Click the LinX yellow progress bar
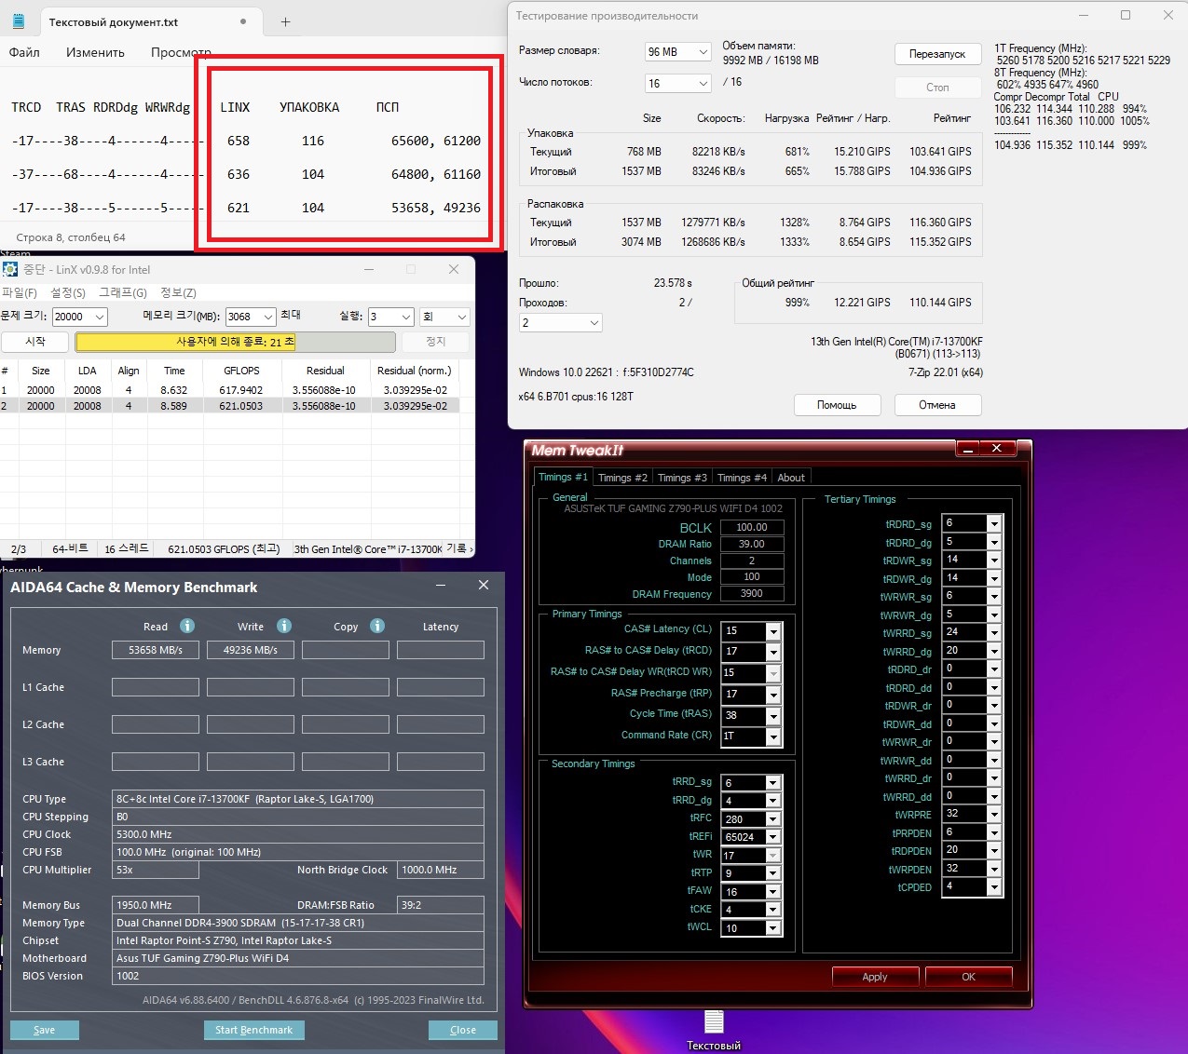Screen dimensions: 1188x1054 point(236,342)
